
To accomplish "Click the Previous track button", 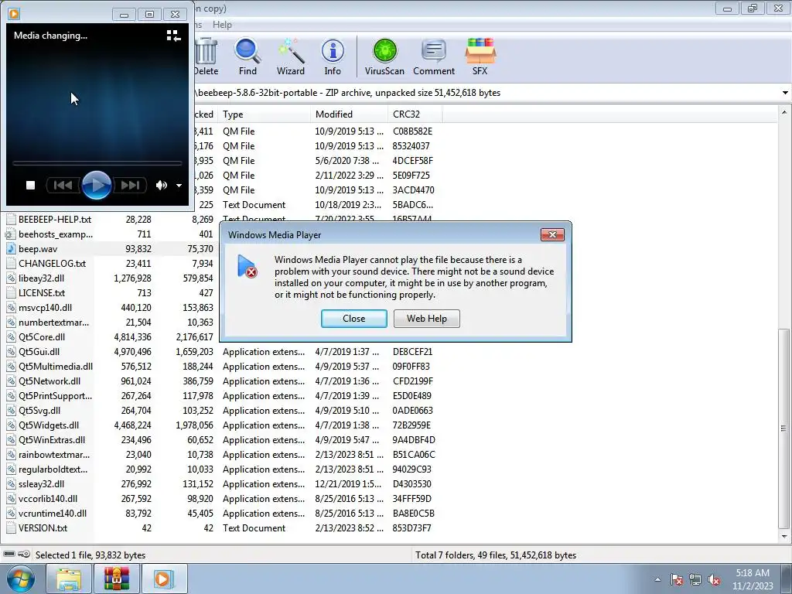I will [x=63, y=186].
